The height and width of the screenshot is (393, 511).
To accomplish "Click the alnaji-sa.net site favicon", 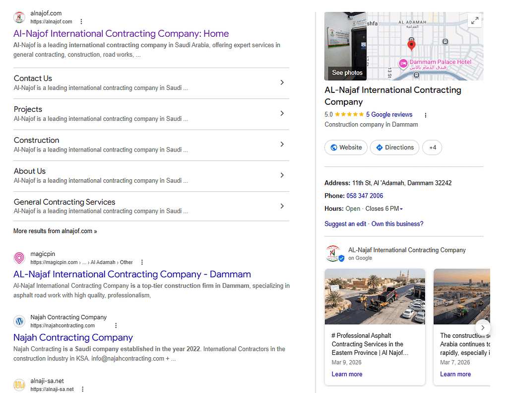I will (x=19, y=385).
